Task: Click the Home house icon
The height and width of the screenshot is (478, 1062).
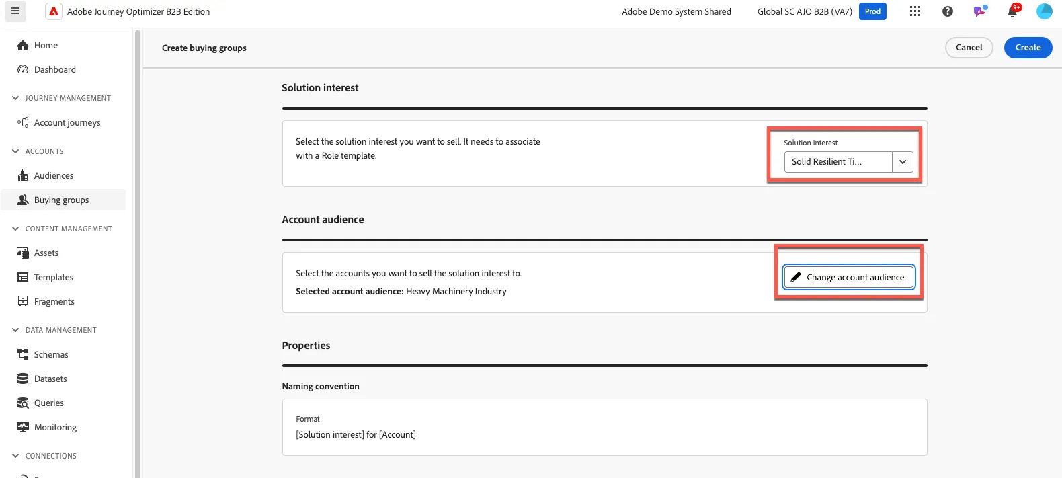Action: 23,46
